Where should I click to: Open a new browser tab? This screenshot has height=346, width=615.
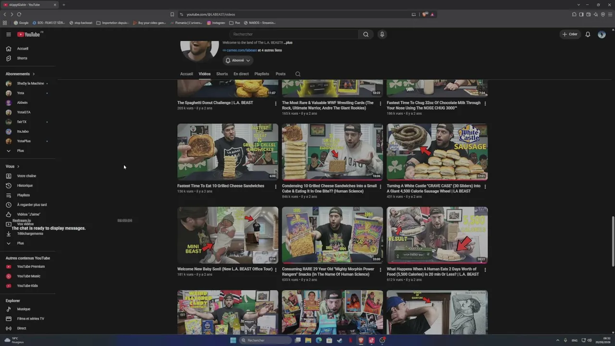(63, 5)
